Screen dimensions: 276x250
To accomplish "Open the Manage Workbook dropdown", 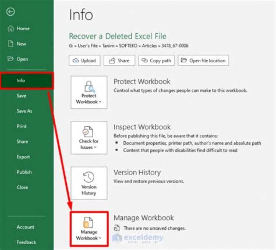I will 89,229.
